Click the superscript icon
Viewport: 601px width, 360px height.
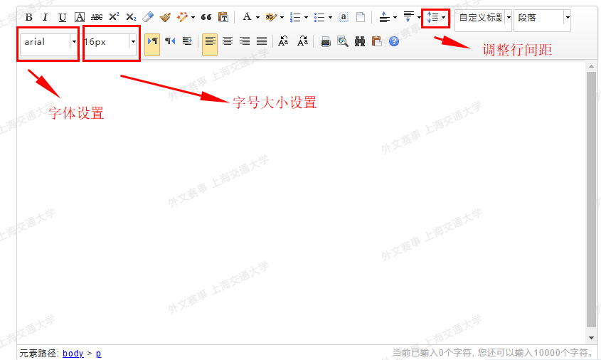pyautogui.click(x=114, y=17)
